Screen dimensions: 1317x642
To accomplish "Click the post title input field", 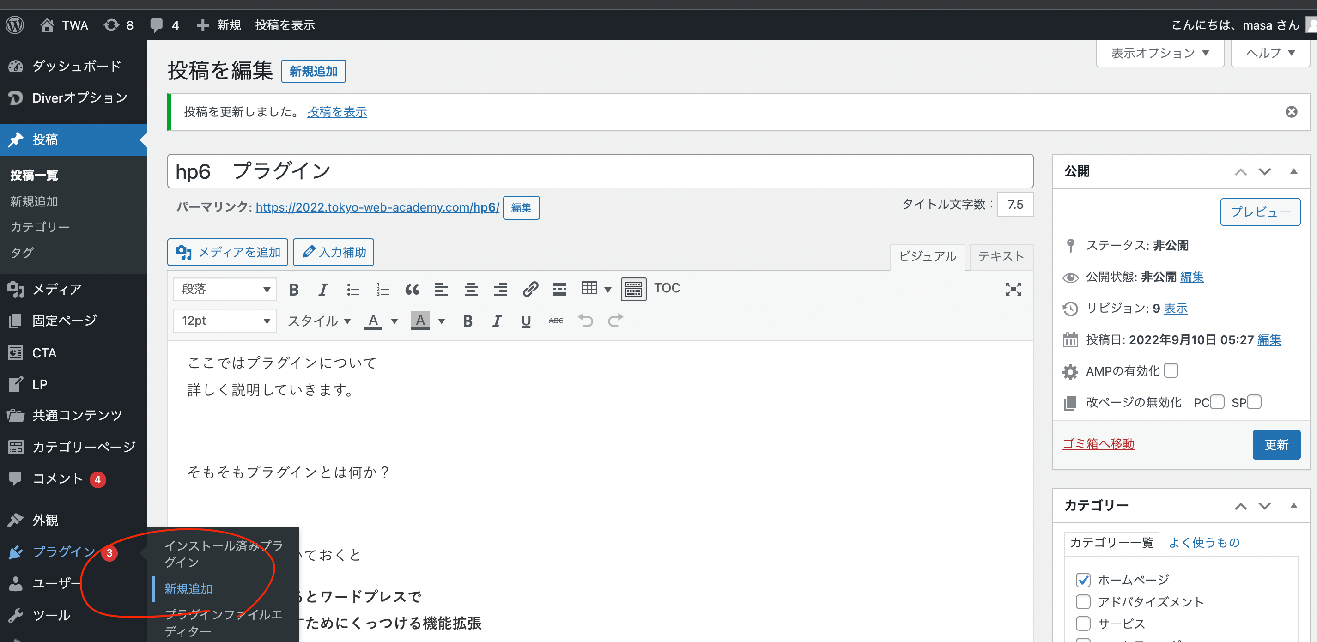I will [x=600, y=171].
